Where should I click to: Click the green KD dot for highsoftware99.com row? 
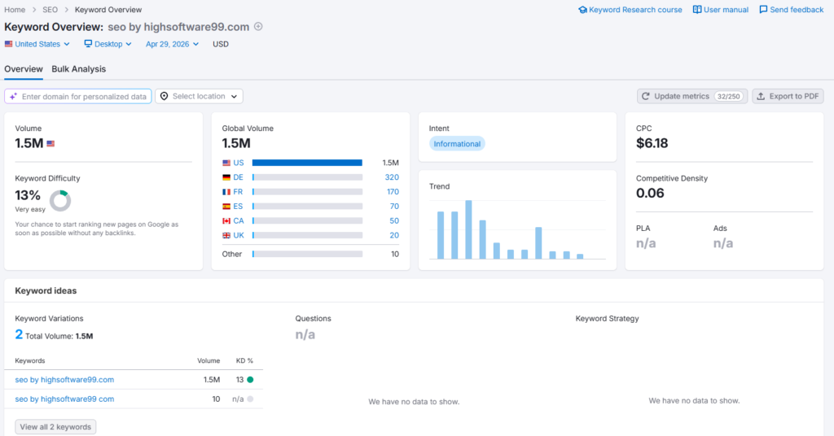250,380
